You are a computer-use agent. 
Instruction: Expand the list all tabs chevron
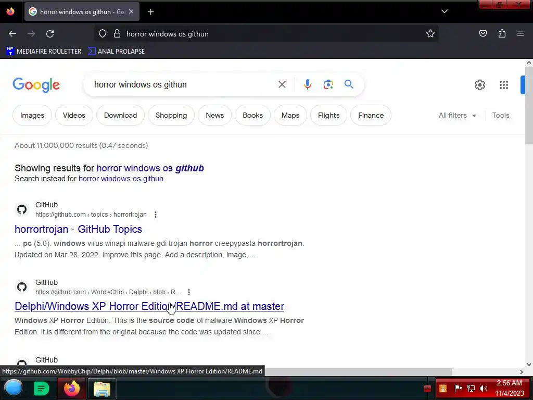coord(445,11)
